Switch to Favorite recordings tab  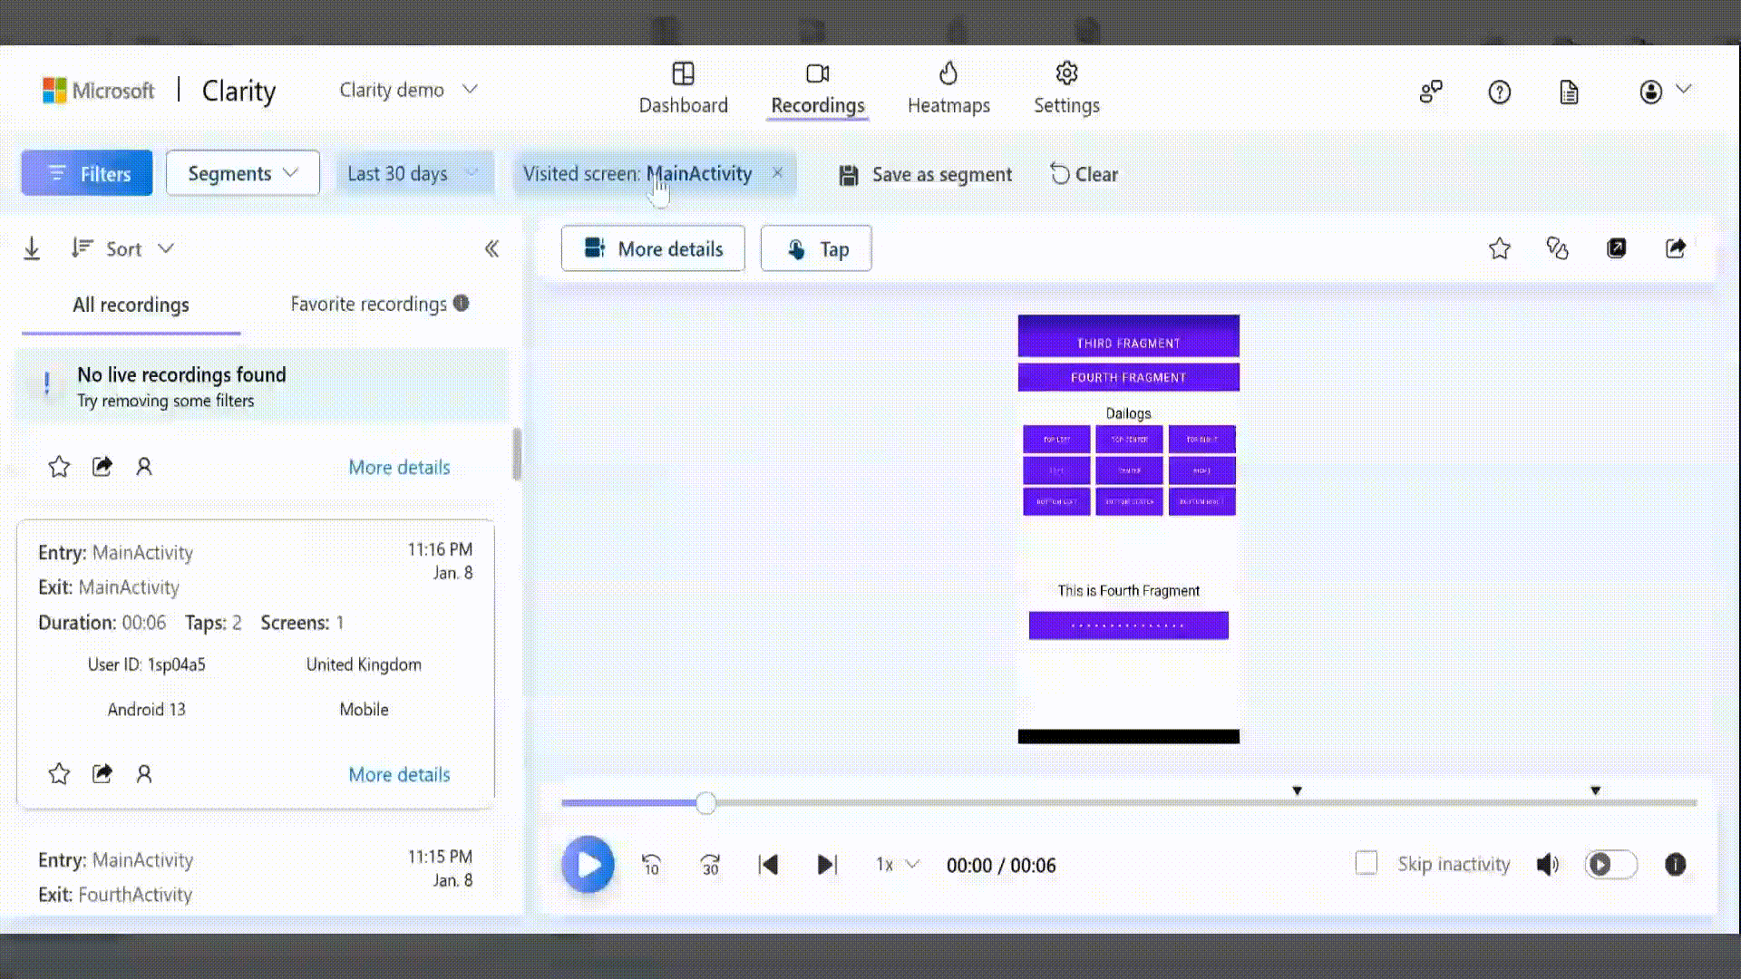pos(368,304)
